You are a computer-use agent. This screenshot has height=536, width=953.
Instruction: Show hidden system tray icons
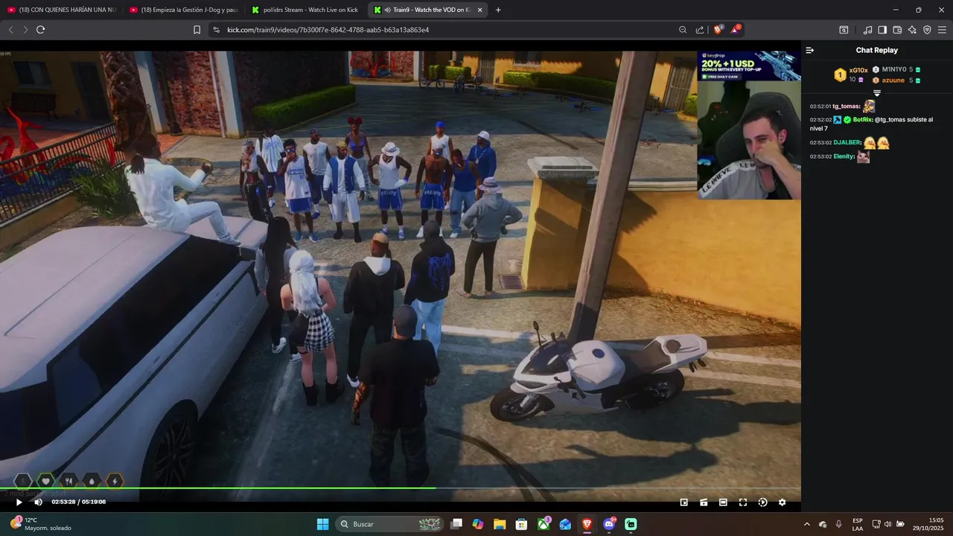click(807, 524)
